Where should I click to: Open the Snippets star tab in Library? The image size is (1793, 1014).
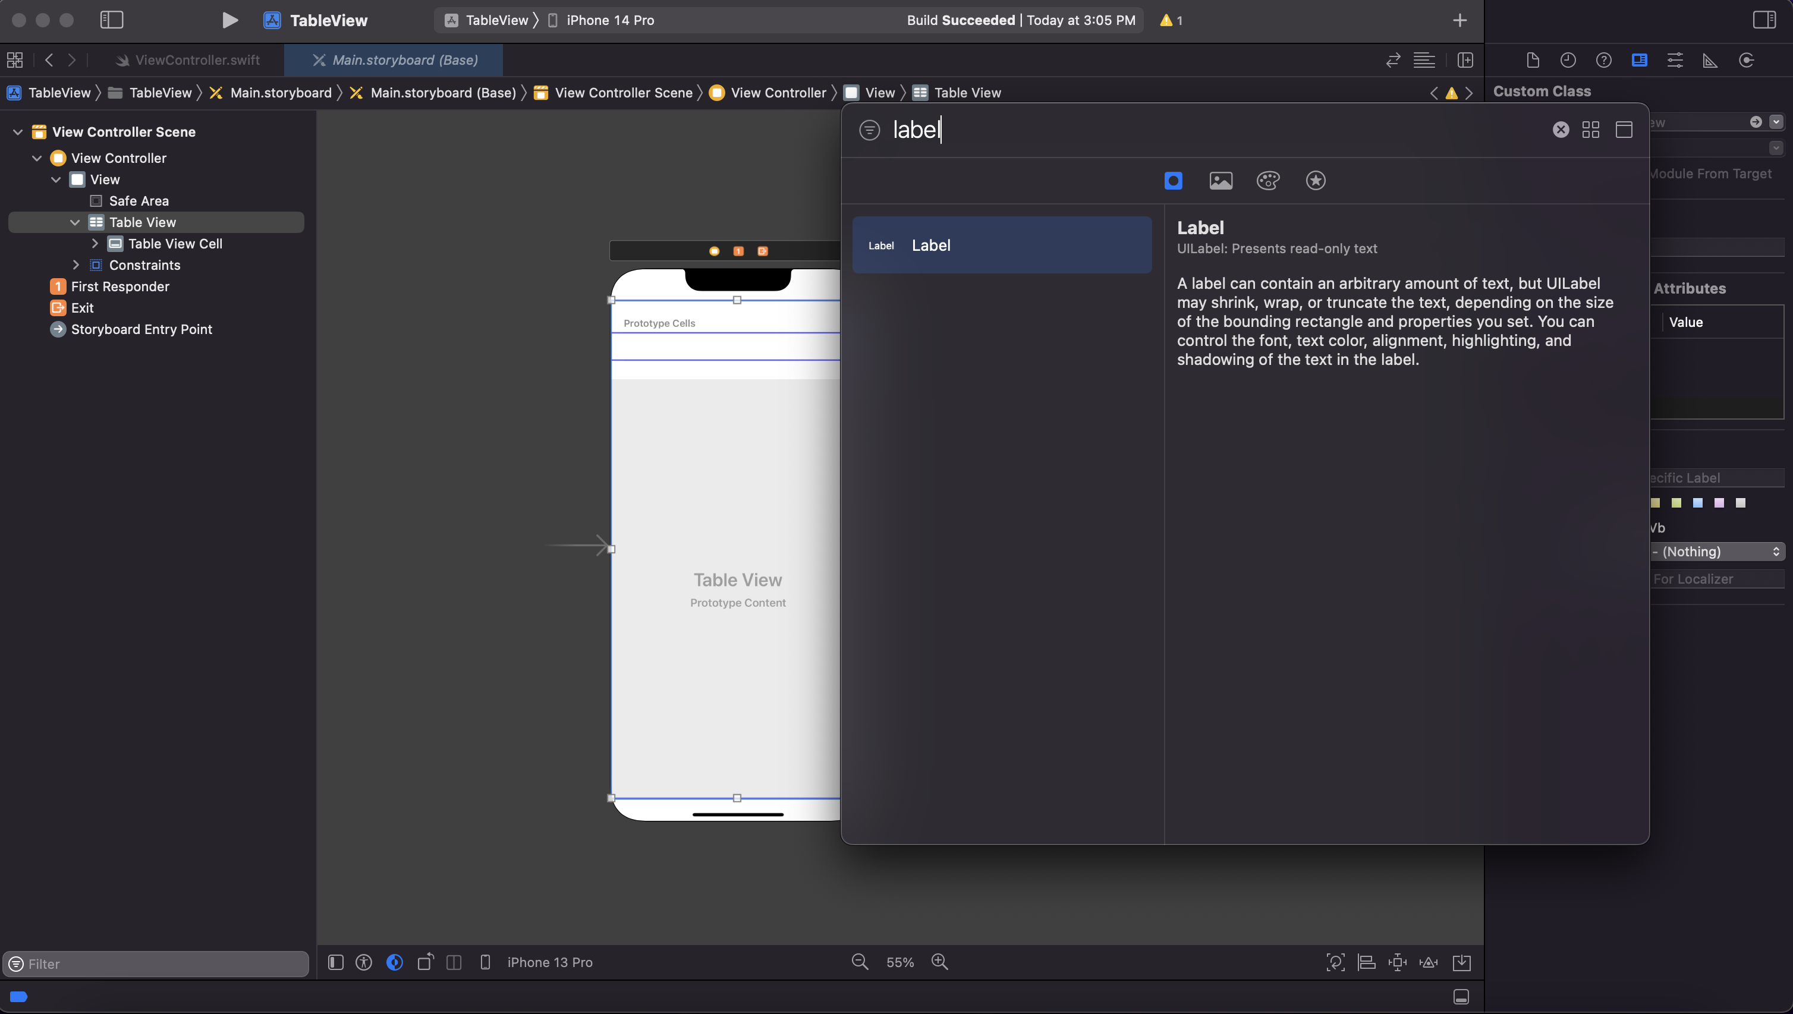click(1315, 181)
